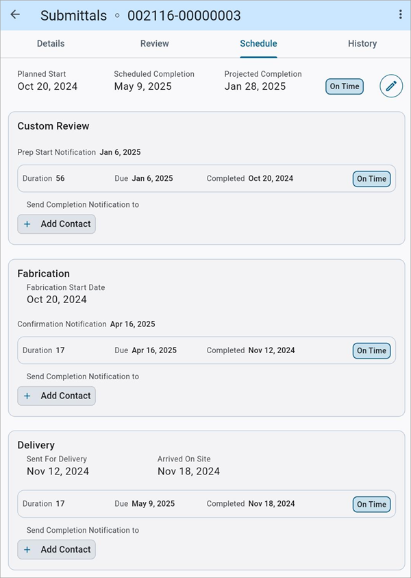Expand the Custom Review card
This screenshot has width=411, height=578.
pyautogui.click(x=53, y=126)
